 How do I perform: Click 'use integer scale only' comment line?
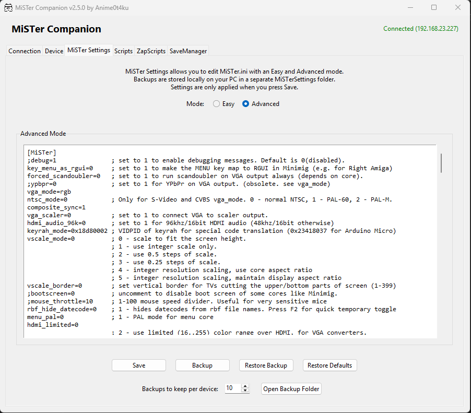point(164,246)
